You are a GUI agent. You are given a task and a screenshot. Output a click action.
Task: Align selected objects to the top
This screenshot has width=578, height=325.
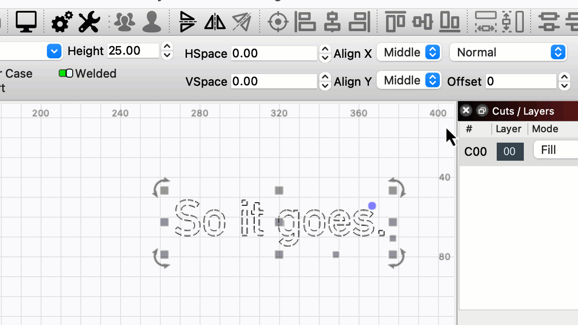tap(394, 21)
